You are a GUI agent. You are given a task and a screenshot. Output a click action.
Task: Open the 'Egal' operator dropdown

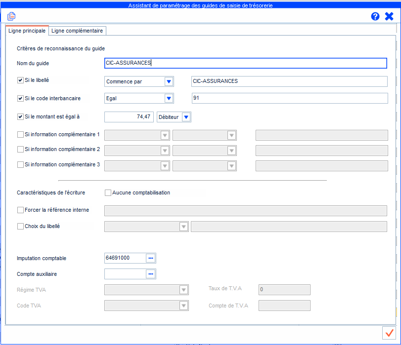(169, 98)
